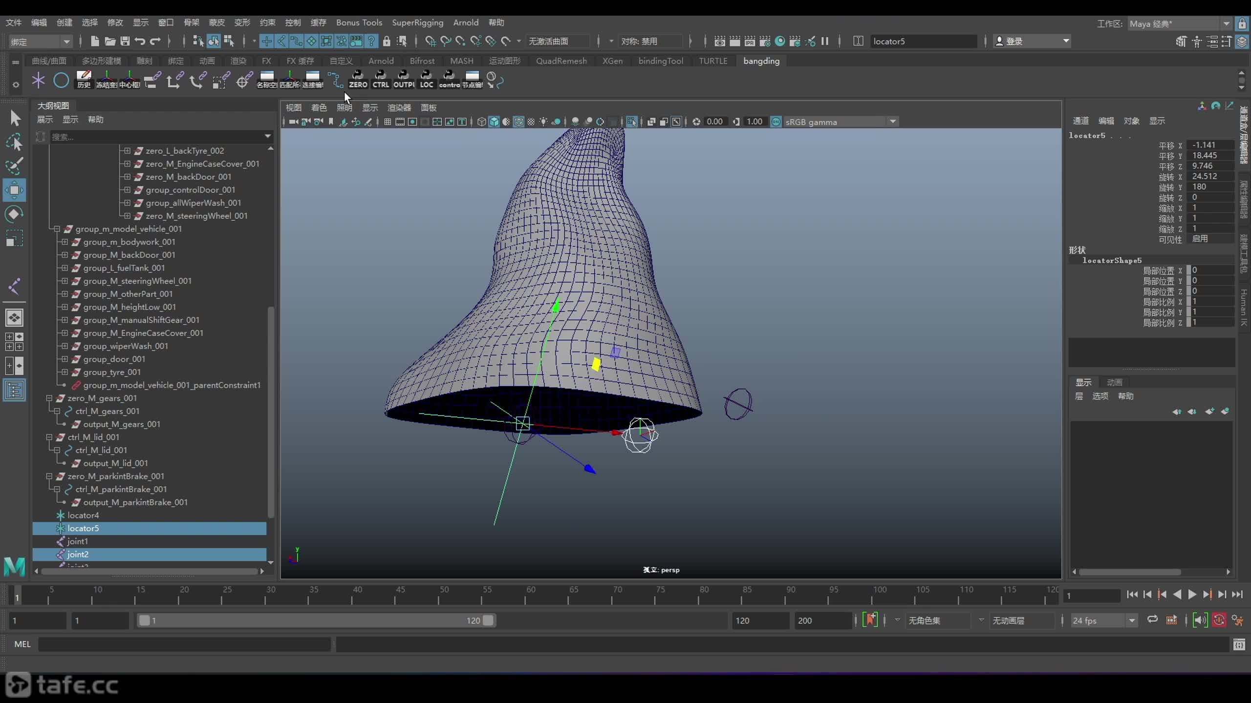The image size is (1251, 703).
Task: Select locator4 in the outliner
Action: point(83,515)
